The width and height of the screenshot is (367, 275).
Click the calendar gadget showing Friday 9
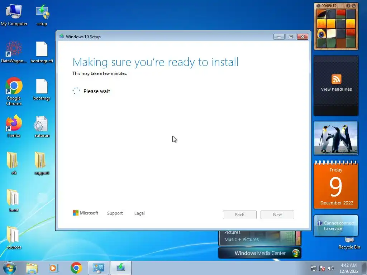tap(336, 185)
